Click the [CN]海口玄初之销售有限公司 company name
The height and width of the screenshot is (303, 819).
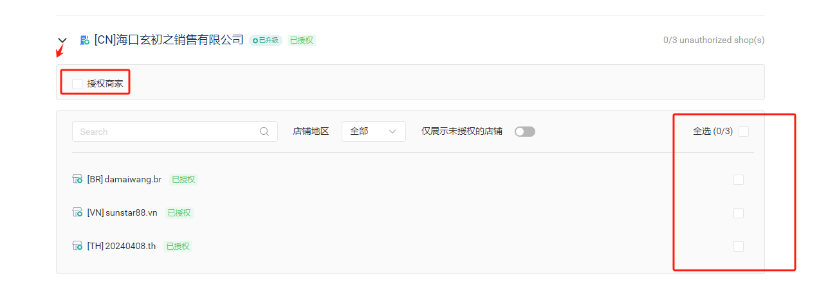coord(169,40)
